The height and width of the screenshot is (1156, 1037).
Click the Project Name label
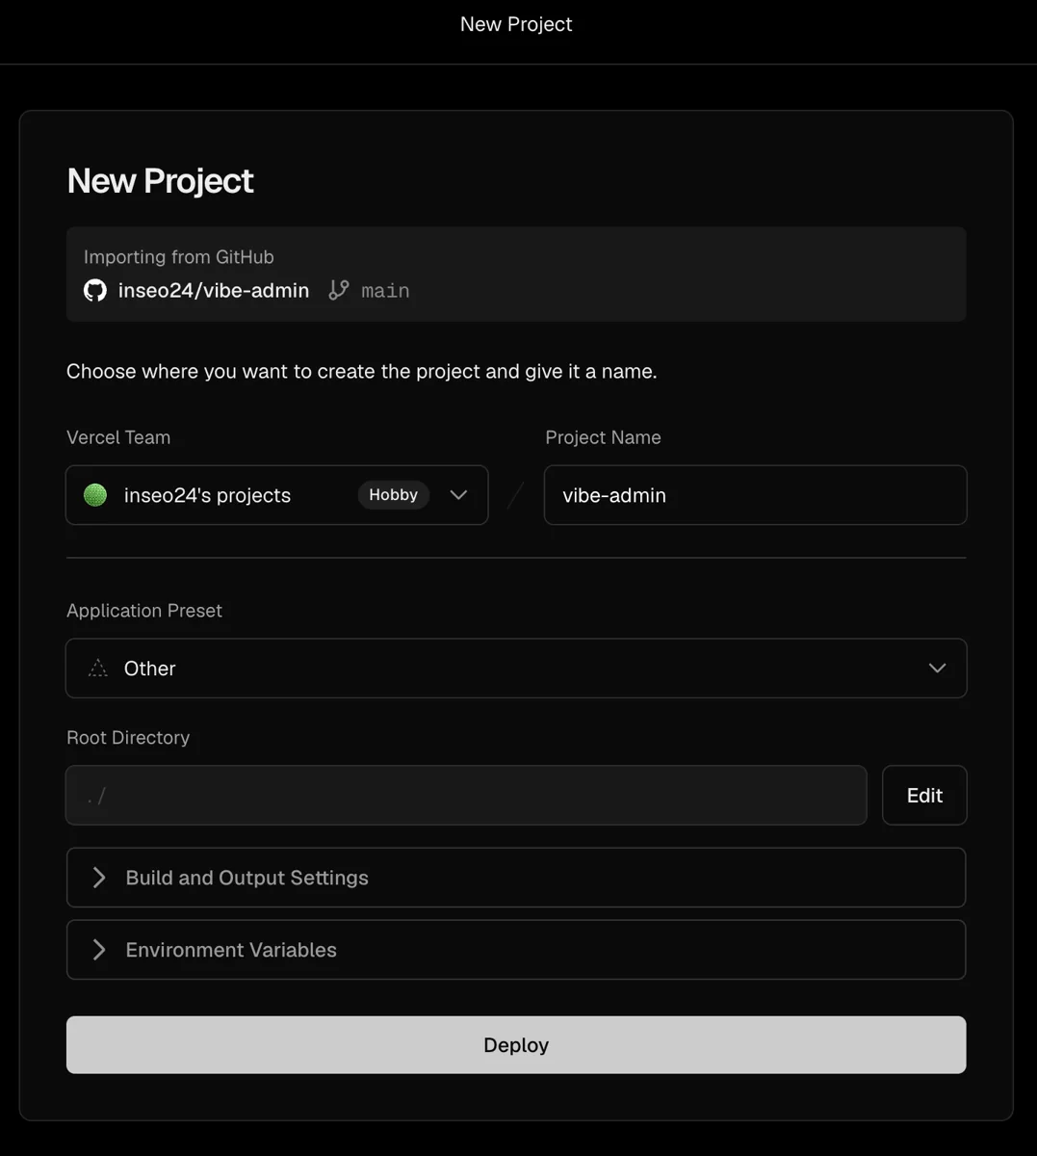603,437
